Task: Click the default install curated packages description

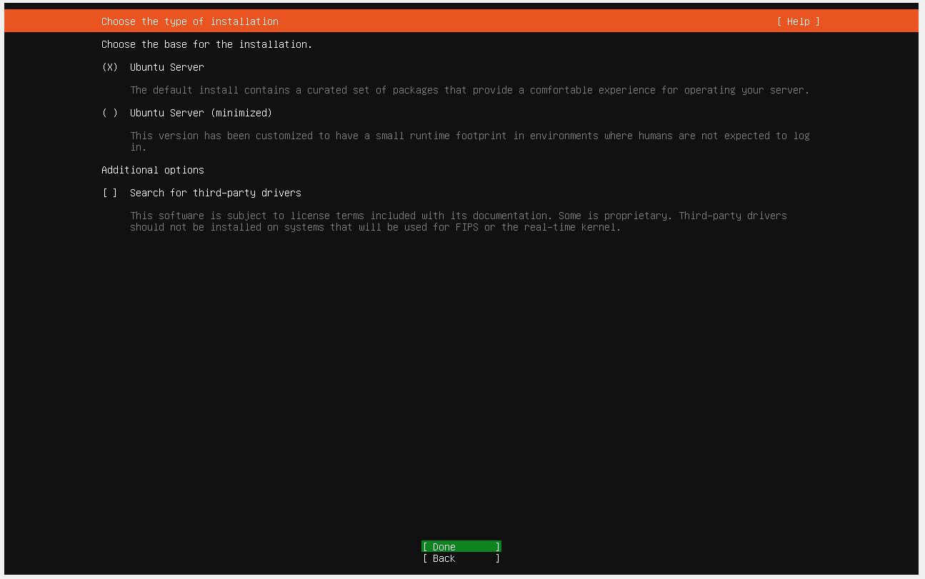Action: click(x=470, y=90)
